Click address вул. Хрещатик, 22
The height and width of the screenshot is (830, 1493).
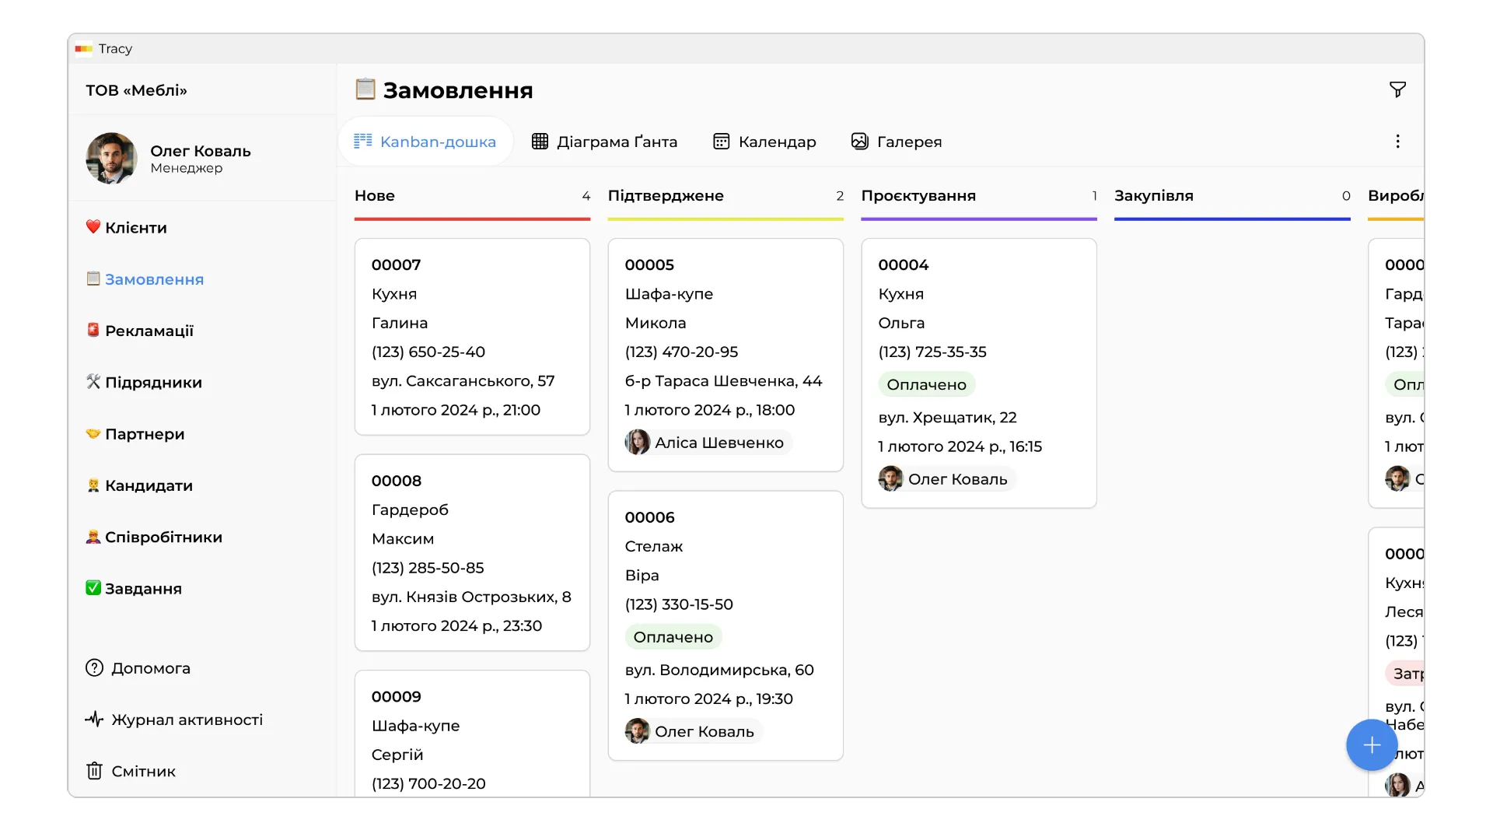[x=948, y=418]
